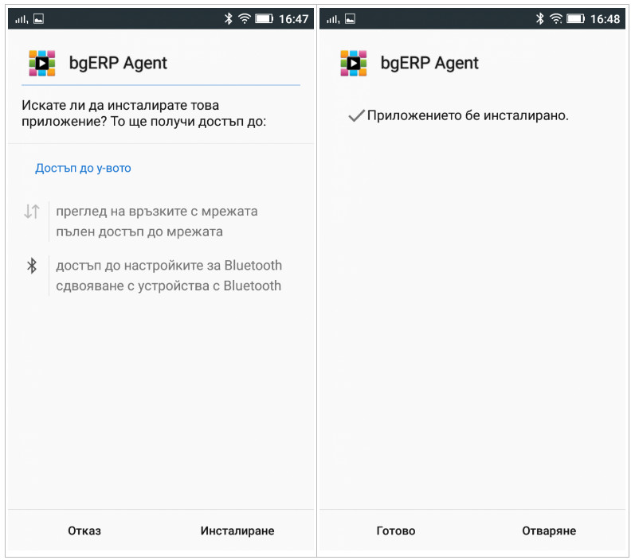This screenshot has width=631, height=560.
Task: Open the Достъп до у-вото section
Action: tap(83, 168)
